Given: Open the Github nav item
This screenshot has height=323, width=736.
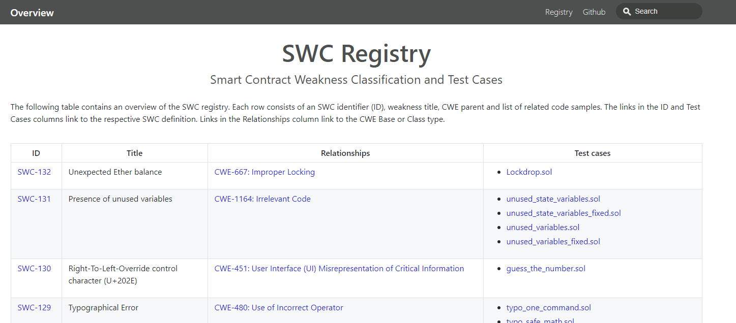Looking at the screenshot, I should pyautogui.click(x=594, y=12).
